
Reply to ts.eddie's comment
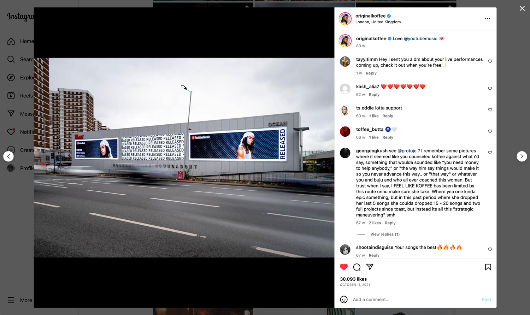[388, 116]
